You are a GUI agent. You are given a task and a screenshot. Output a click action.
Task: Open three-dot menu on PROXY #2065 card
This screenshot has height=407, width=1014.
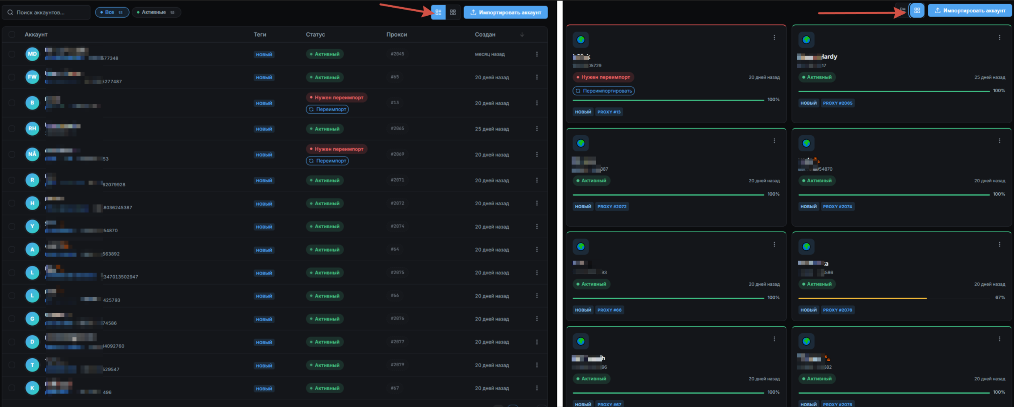point(1000,37)
